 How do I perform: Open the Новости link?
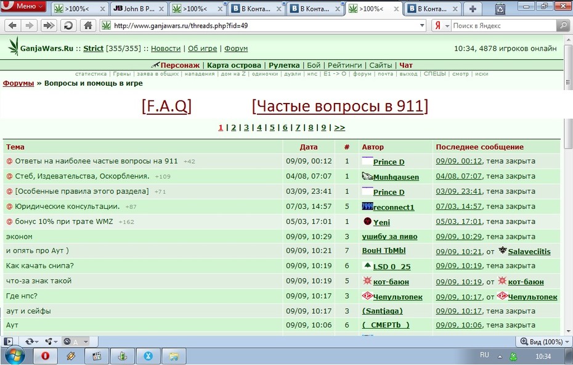click(x=166, y=48)
